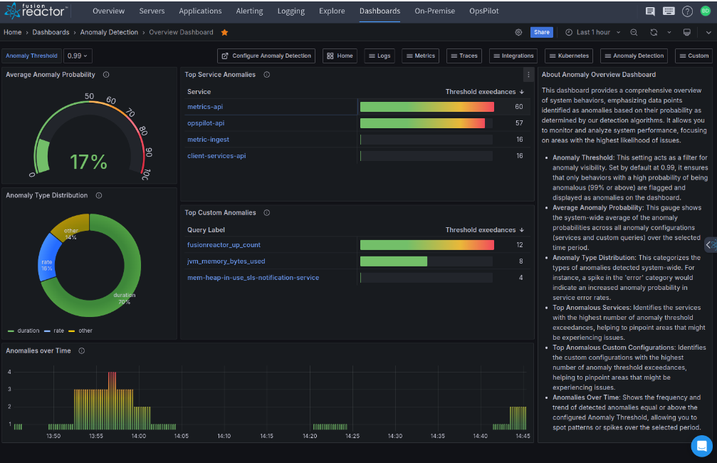Toggle the rate series in chart legend
The width and height of the screenshot is (717, 463).
[x=58, y=331]
